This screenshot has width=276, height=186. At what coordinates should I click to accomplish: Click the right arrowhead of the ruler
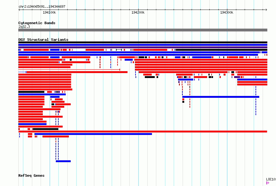[266, 10]
